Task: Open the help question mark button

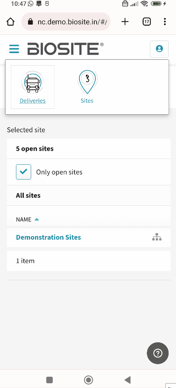Action: [x=158, y=353]
